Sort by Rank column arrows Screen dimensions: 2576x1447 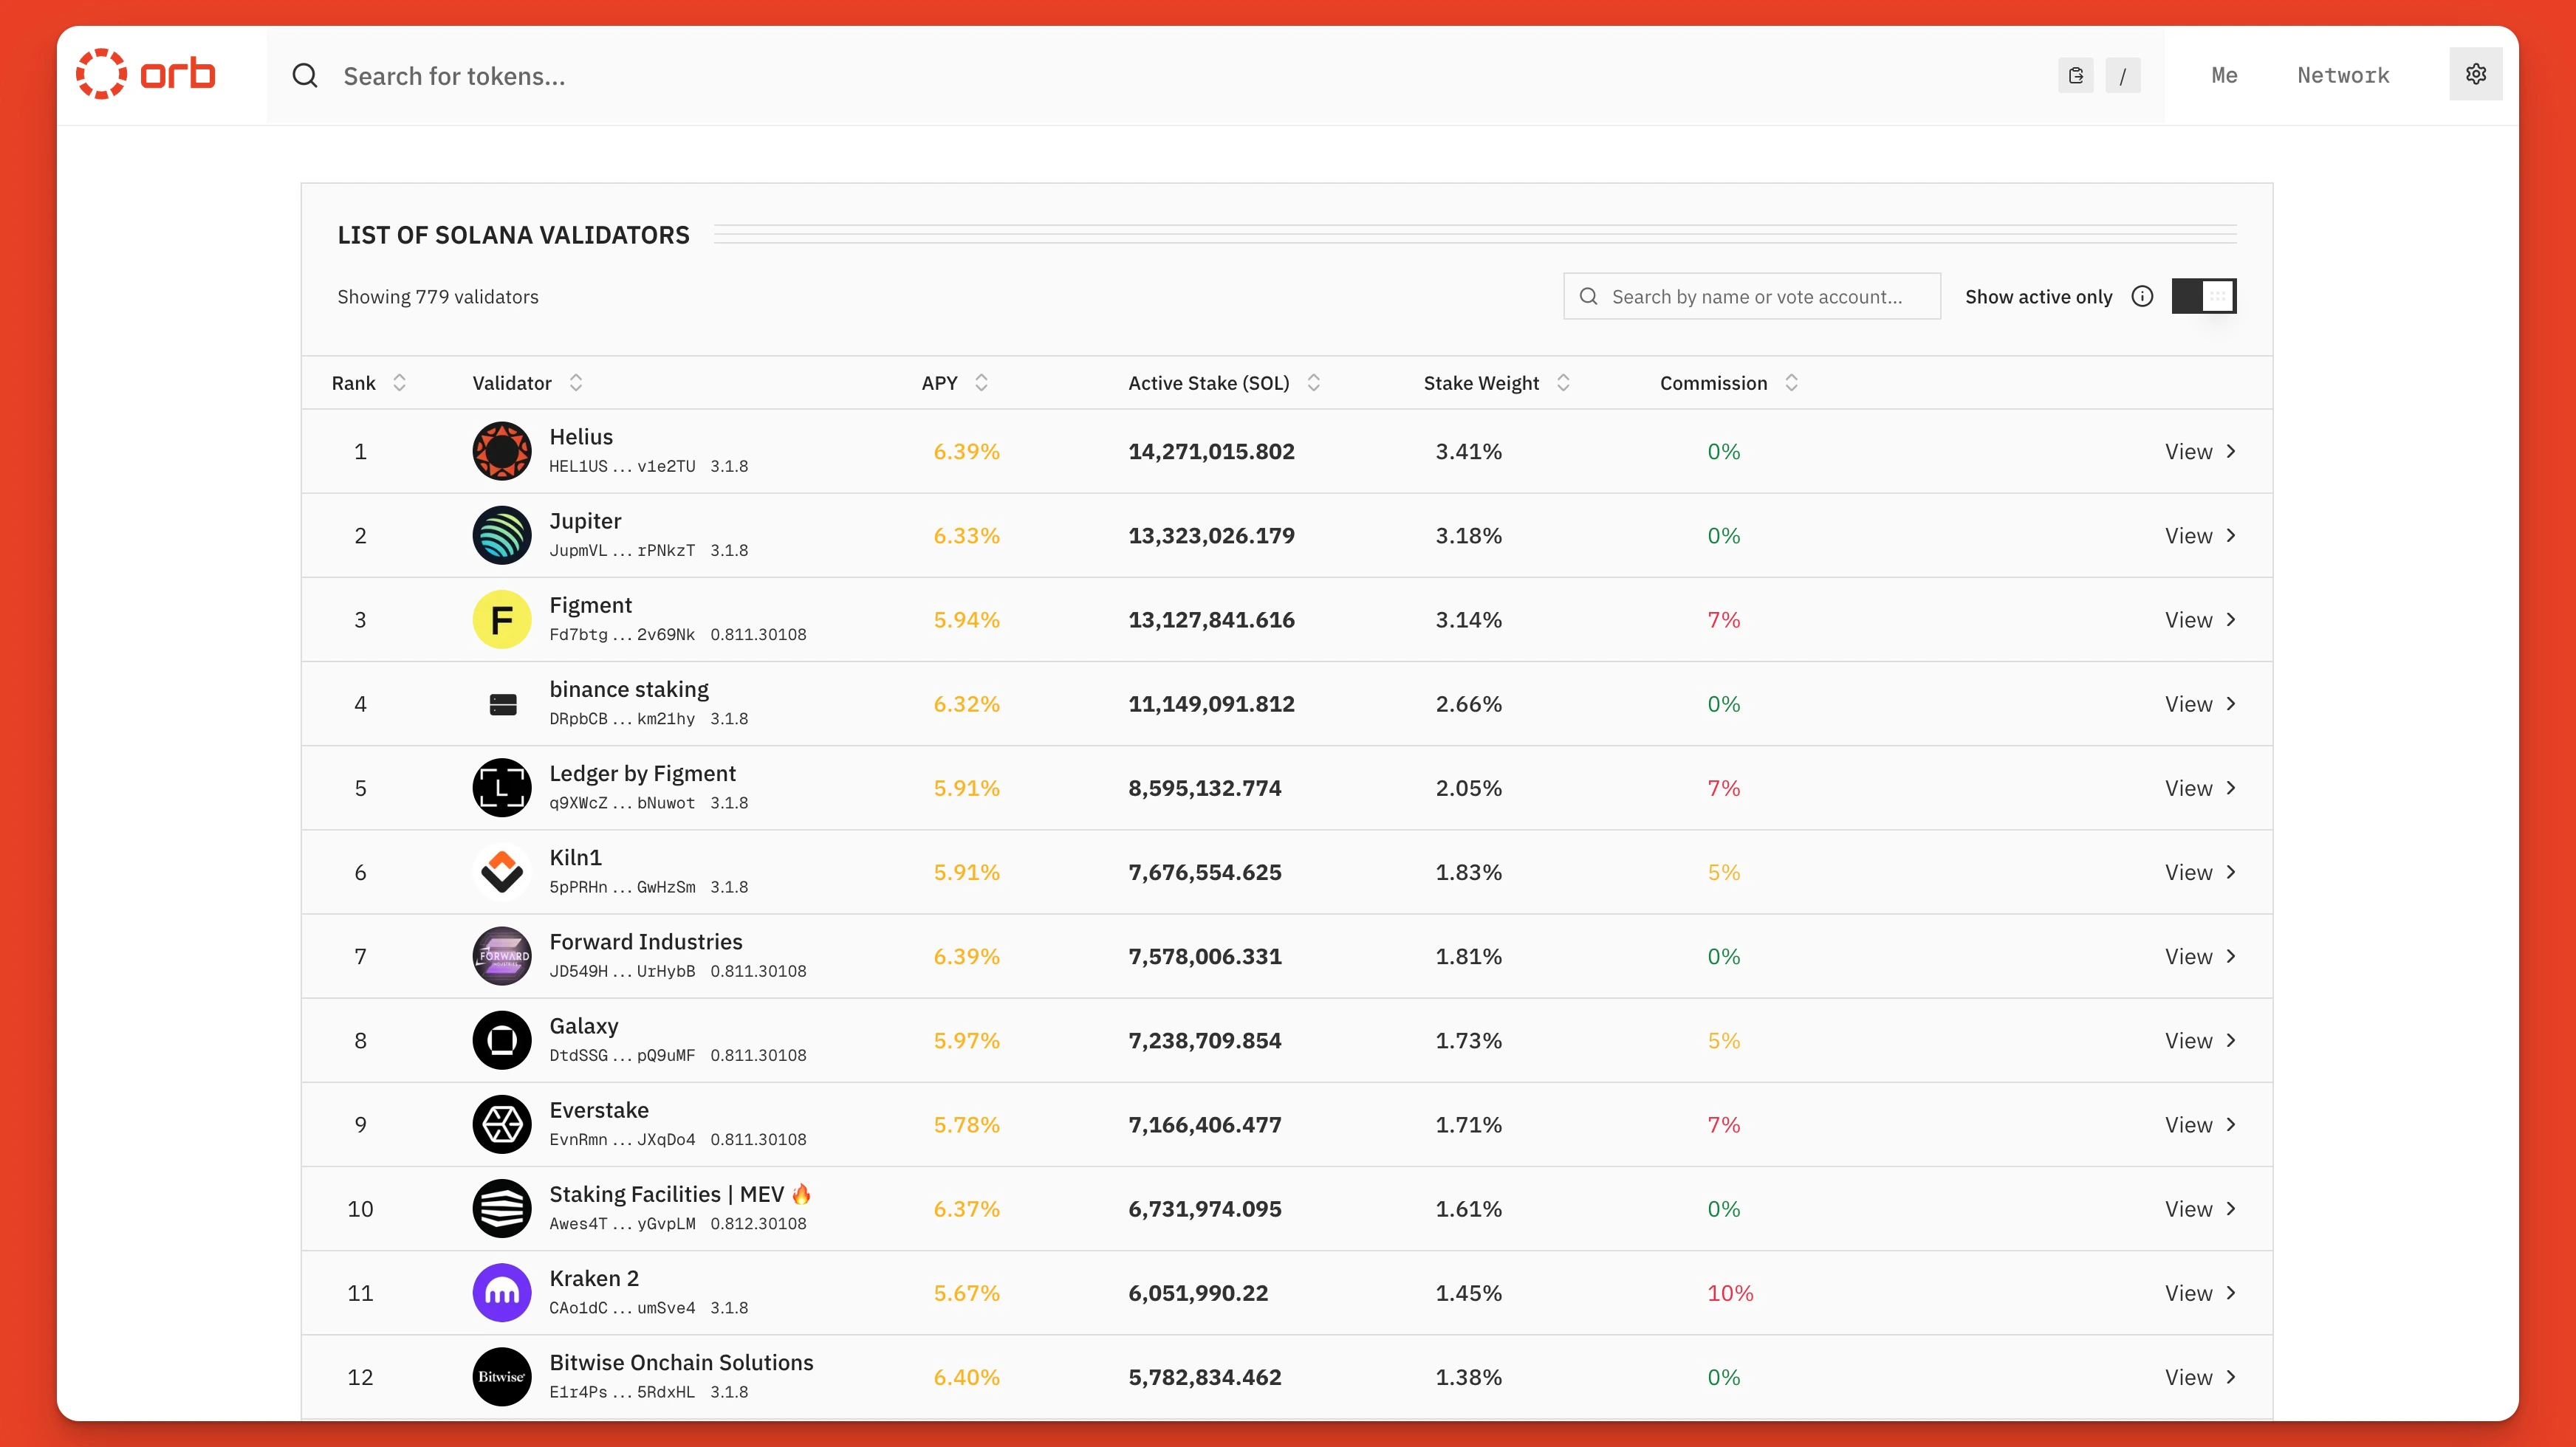(399, 382)
